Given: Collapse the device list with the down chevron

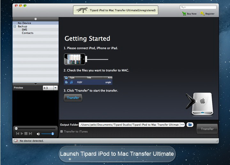Looking at the screenshot, I should 35,84.
